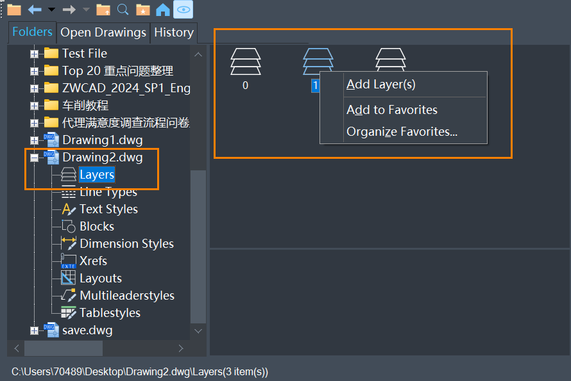The height and width of the screenshot is (381, 571).
Task: Collapse the Drawing2.dwg tree node
Action: 34,158
